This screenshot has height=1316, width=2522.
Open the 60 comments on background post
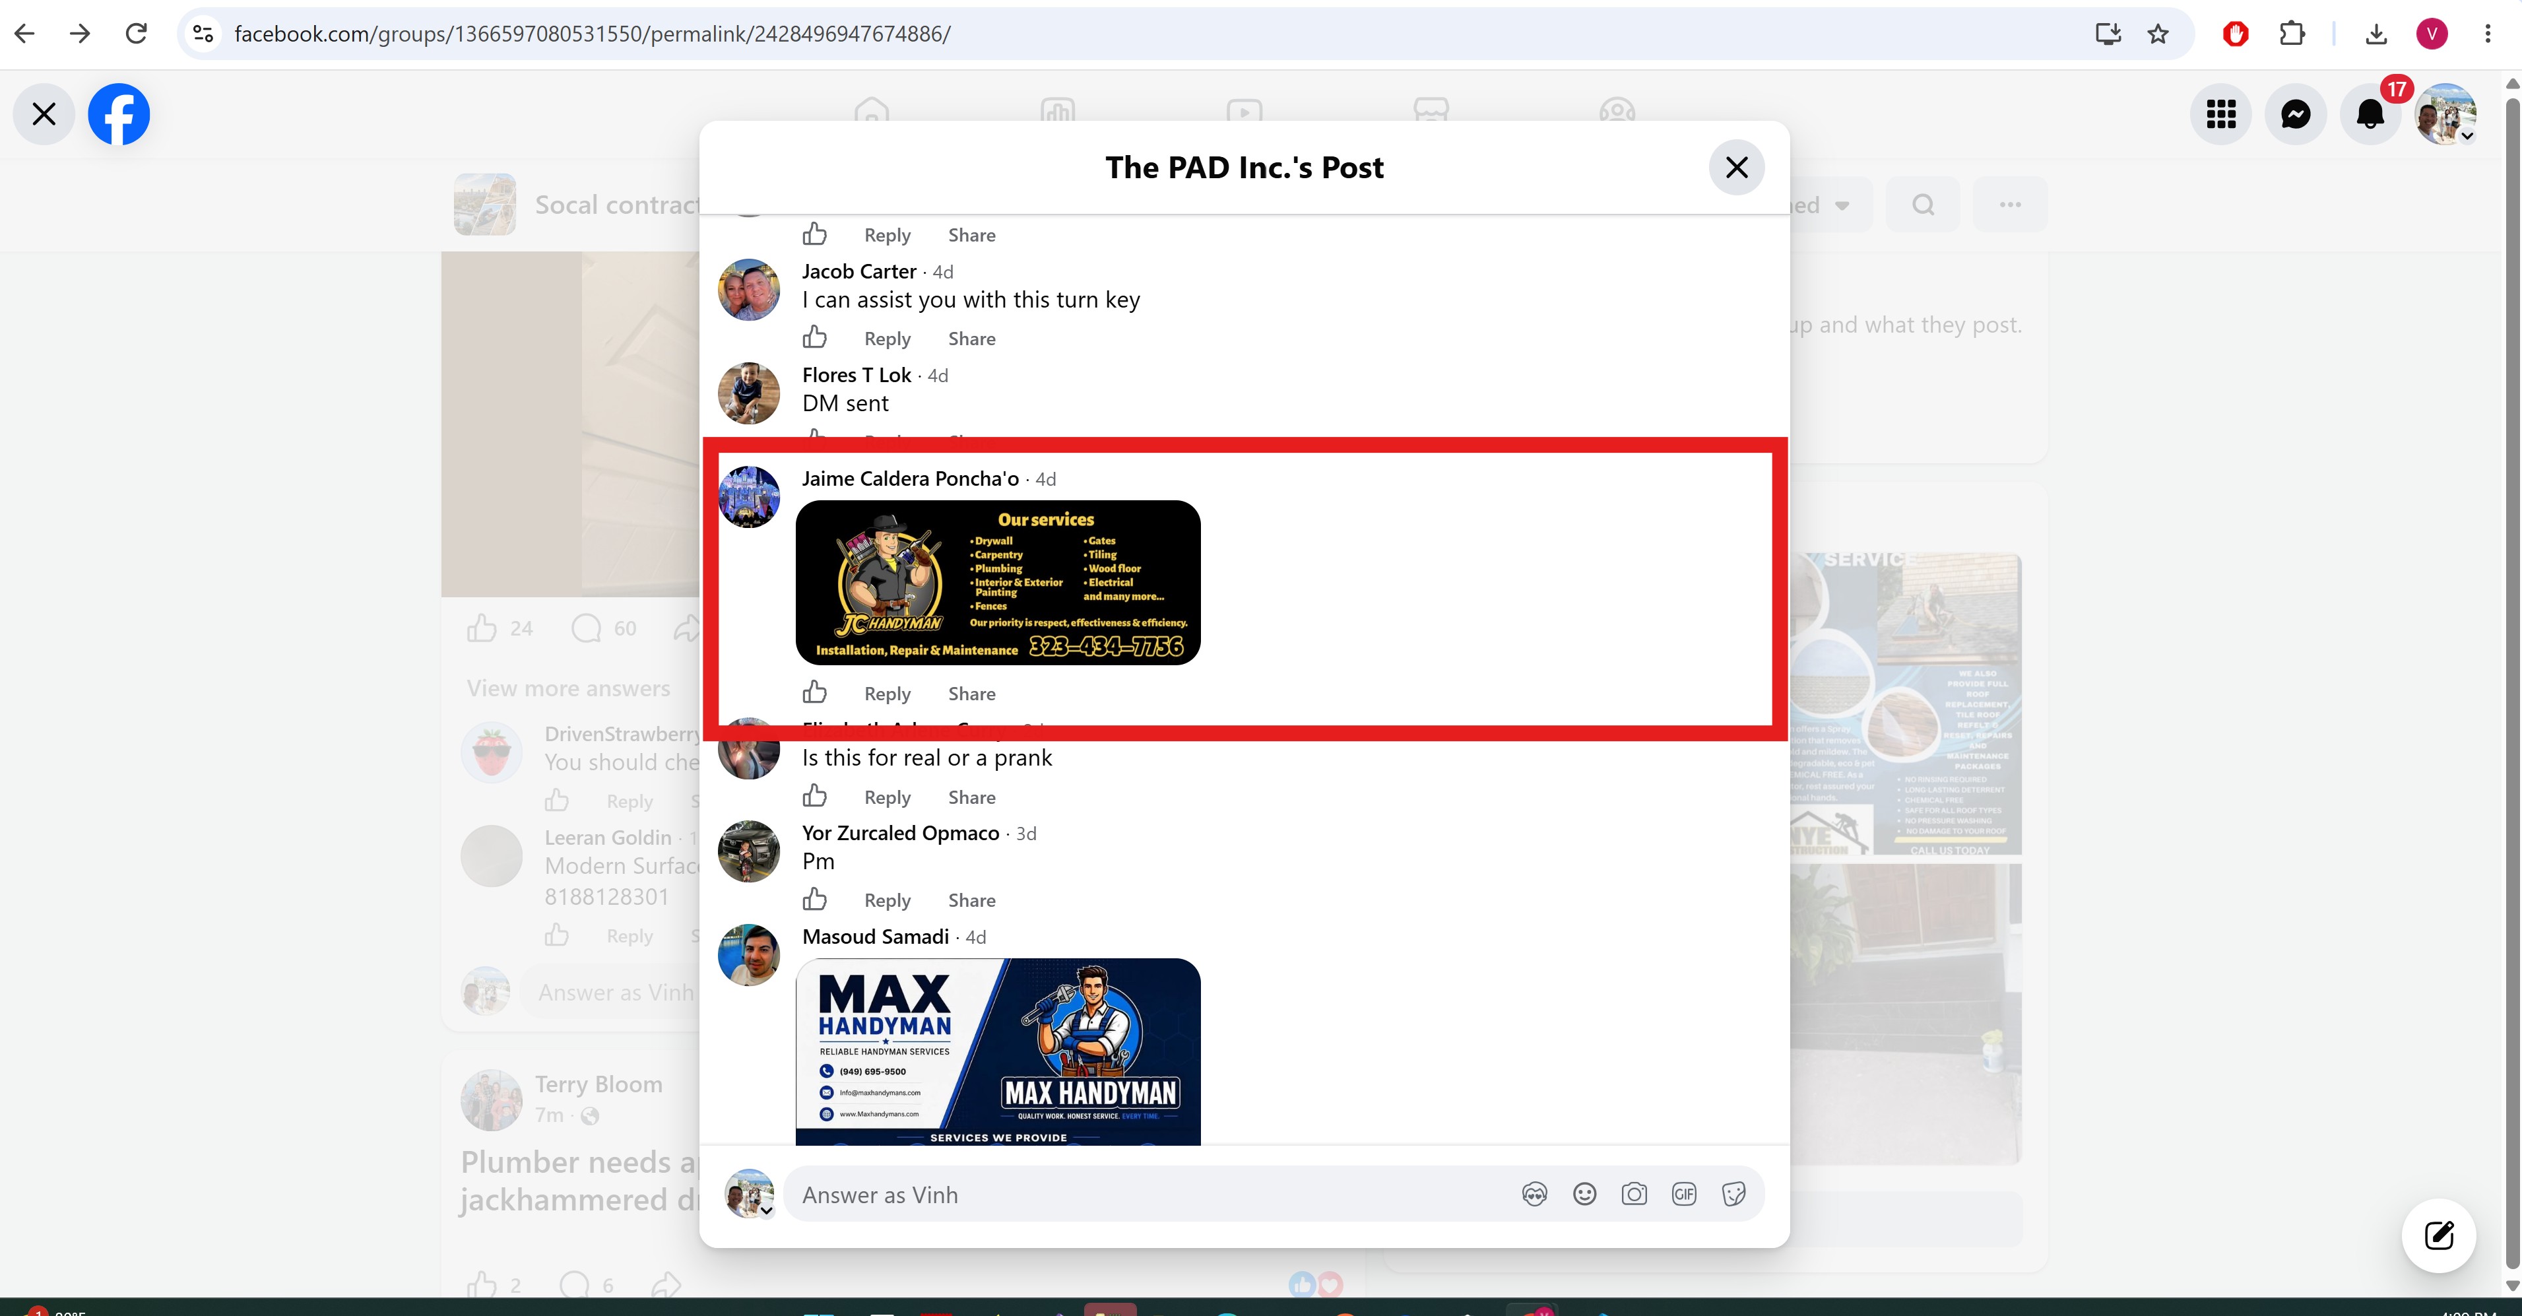point(604,628)
